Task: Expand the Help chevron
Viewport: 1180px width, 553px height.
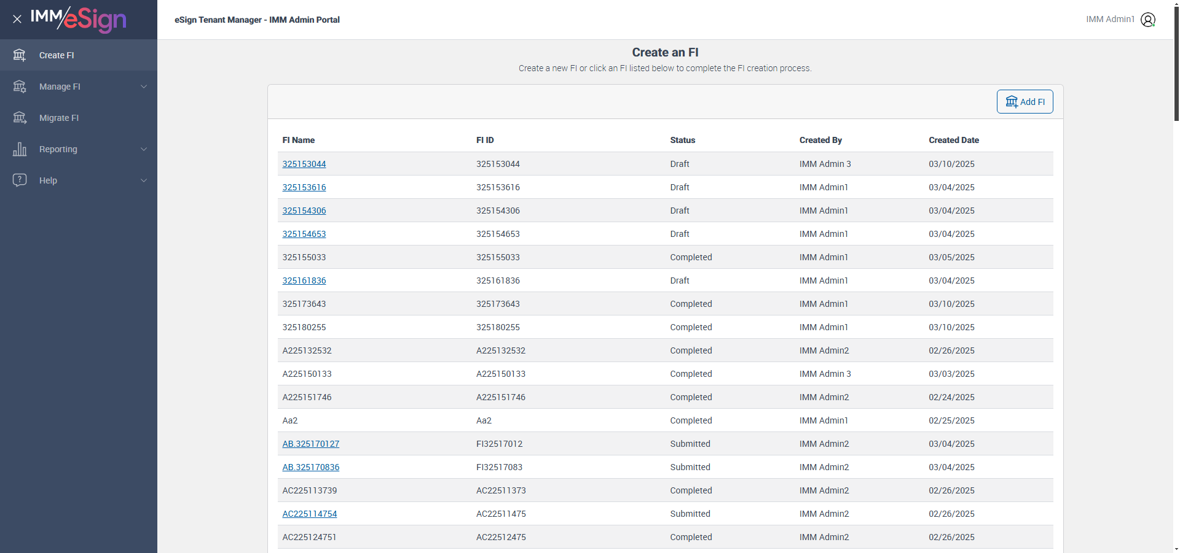Action: pyautogui.click(x=144, y=180)
